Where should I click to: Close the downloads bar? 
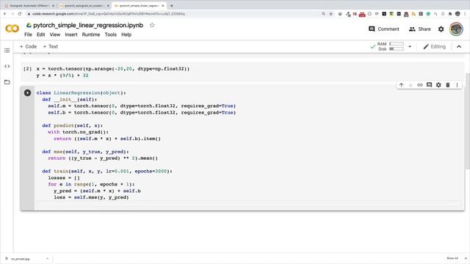click(x=466, y=258)
